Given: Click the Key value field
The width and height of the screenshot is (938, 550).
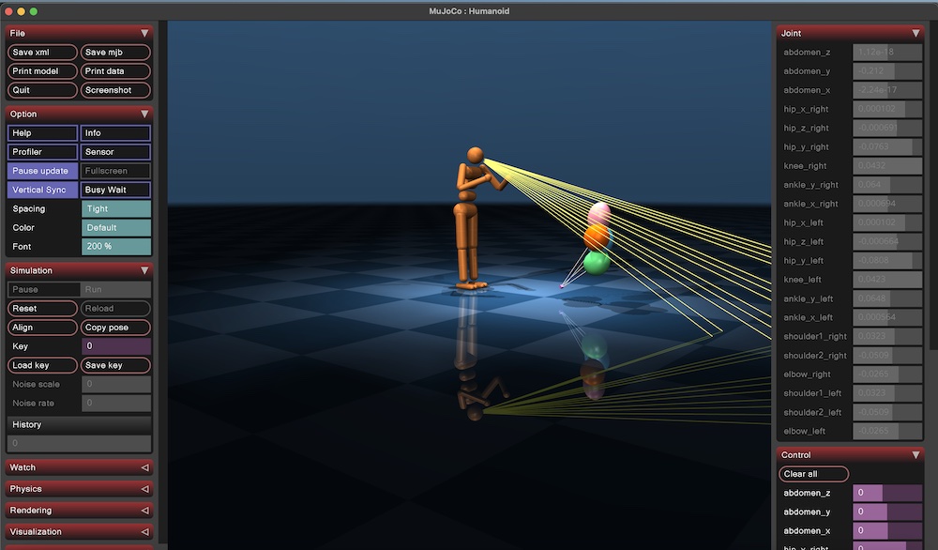Looking at the screenshot, I should pyautogui.click(x=115, y=346).
